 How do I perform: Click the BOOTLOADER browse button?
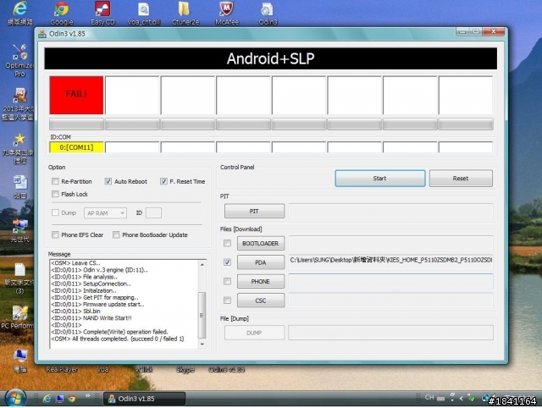pyautogui.click(x=261, y=244)
